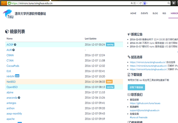Open the mirrors6.tuna.tsinghua.edu.cn link
Screen dimensions: 178x123
[x=148, y=66]
